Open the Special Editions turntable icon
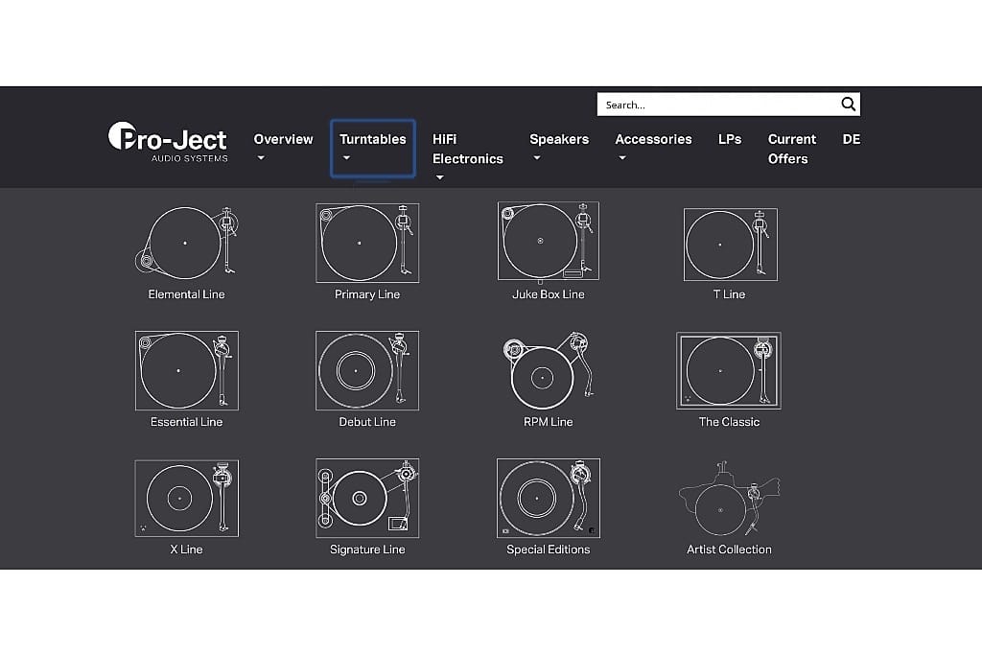Screen dimensions: 982x655 [548, 499]
